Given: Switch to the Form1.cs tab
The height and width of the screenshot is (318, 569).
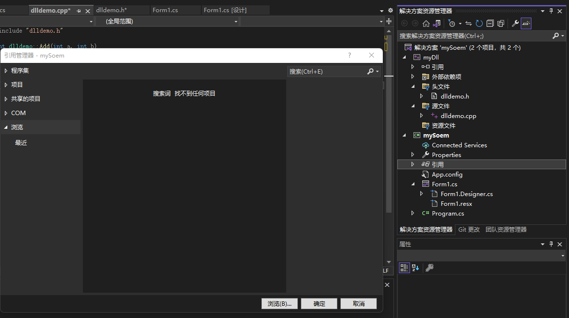Looking at the screenshot, I should (165, 10).
